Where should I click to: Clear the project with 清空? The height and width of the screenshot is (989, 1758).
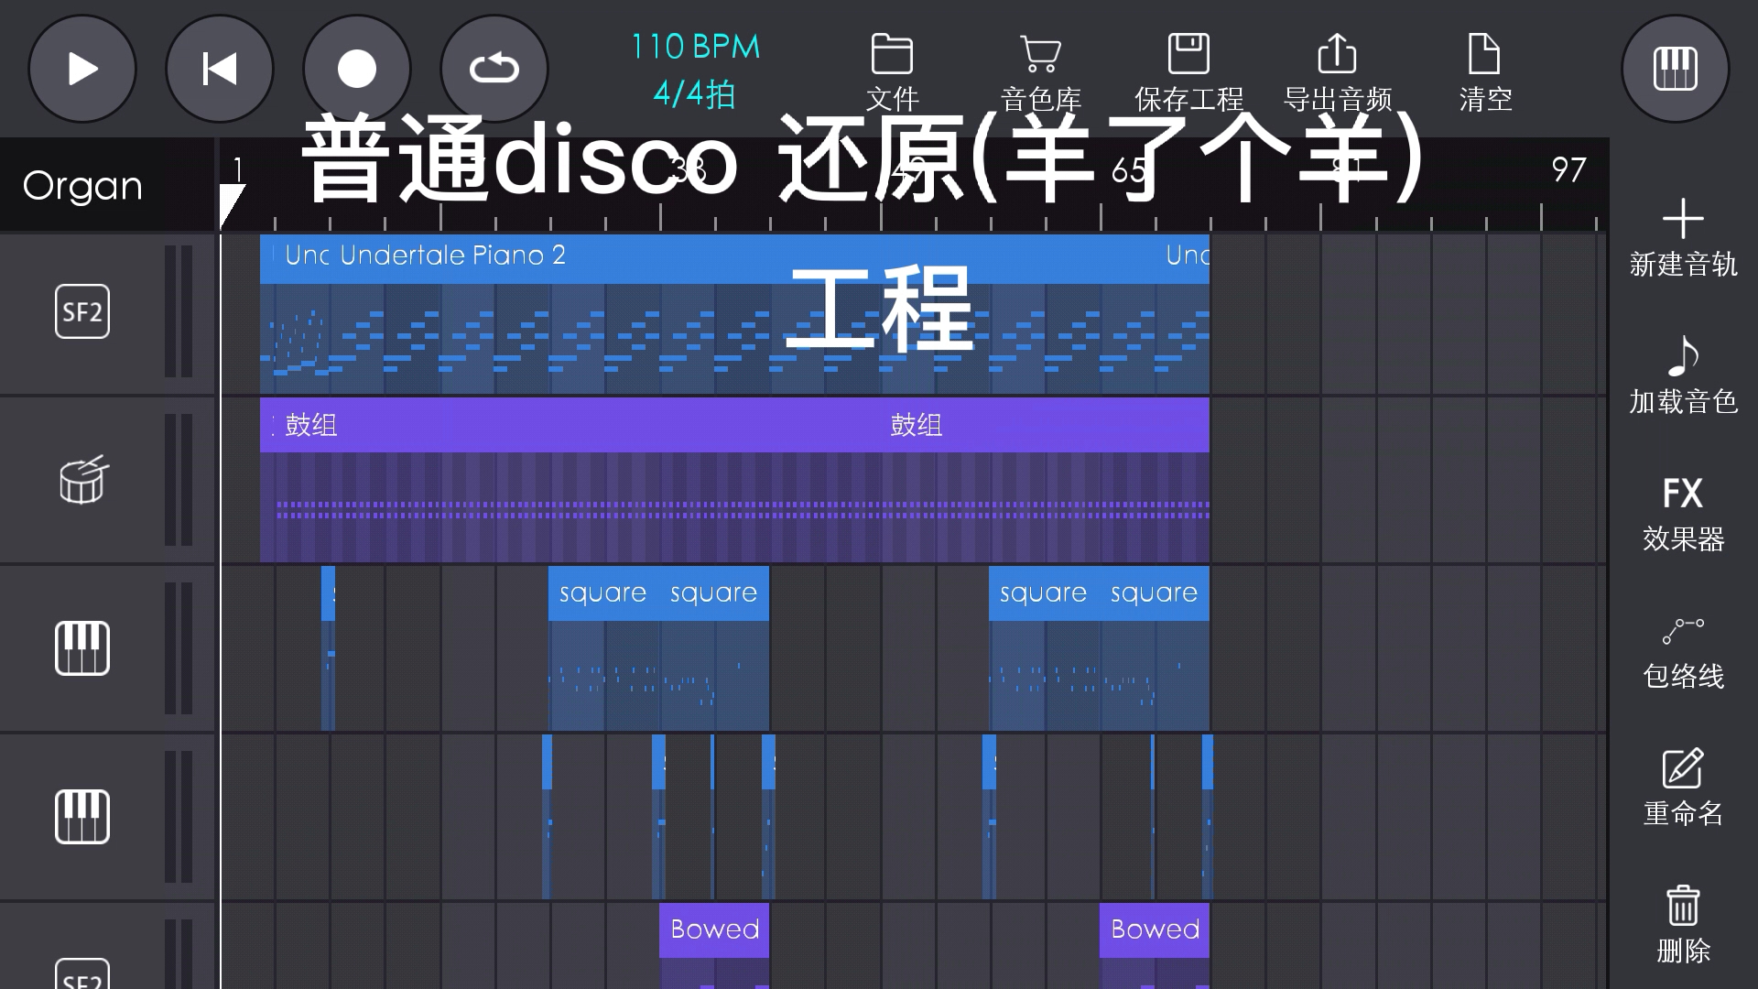tap(1485, 73)
